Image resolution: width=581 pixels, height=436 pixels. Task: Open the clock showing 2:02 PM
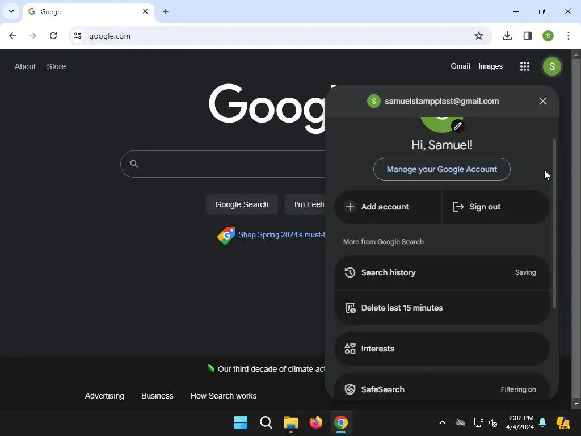(521, 422)
